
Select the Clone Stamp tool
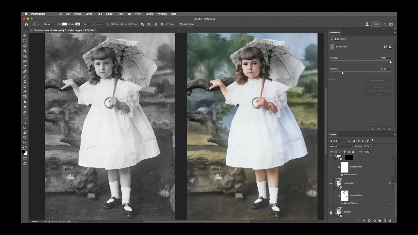click(25, 81)
